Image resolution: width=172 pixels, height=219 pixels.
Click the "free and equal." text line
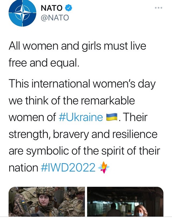44,63
